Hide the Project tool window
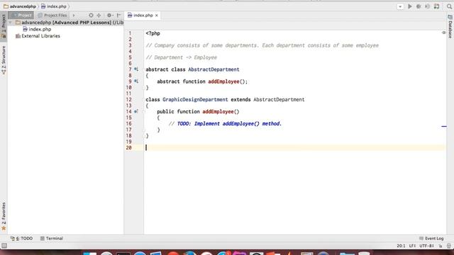 tap(118, 16)
